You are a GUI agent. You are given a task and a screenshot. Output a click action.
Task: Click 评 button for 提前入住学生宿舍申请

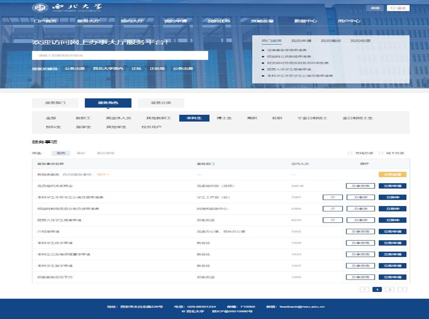click(333, 220)
